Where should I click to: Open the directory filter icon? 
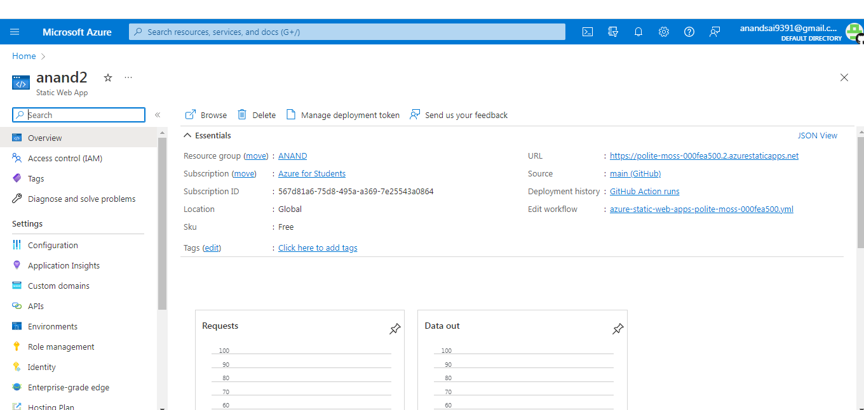(612, 31)
